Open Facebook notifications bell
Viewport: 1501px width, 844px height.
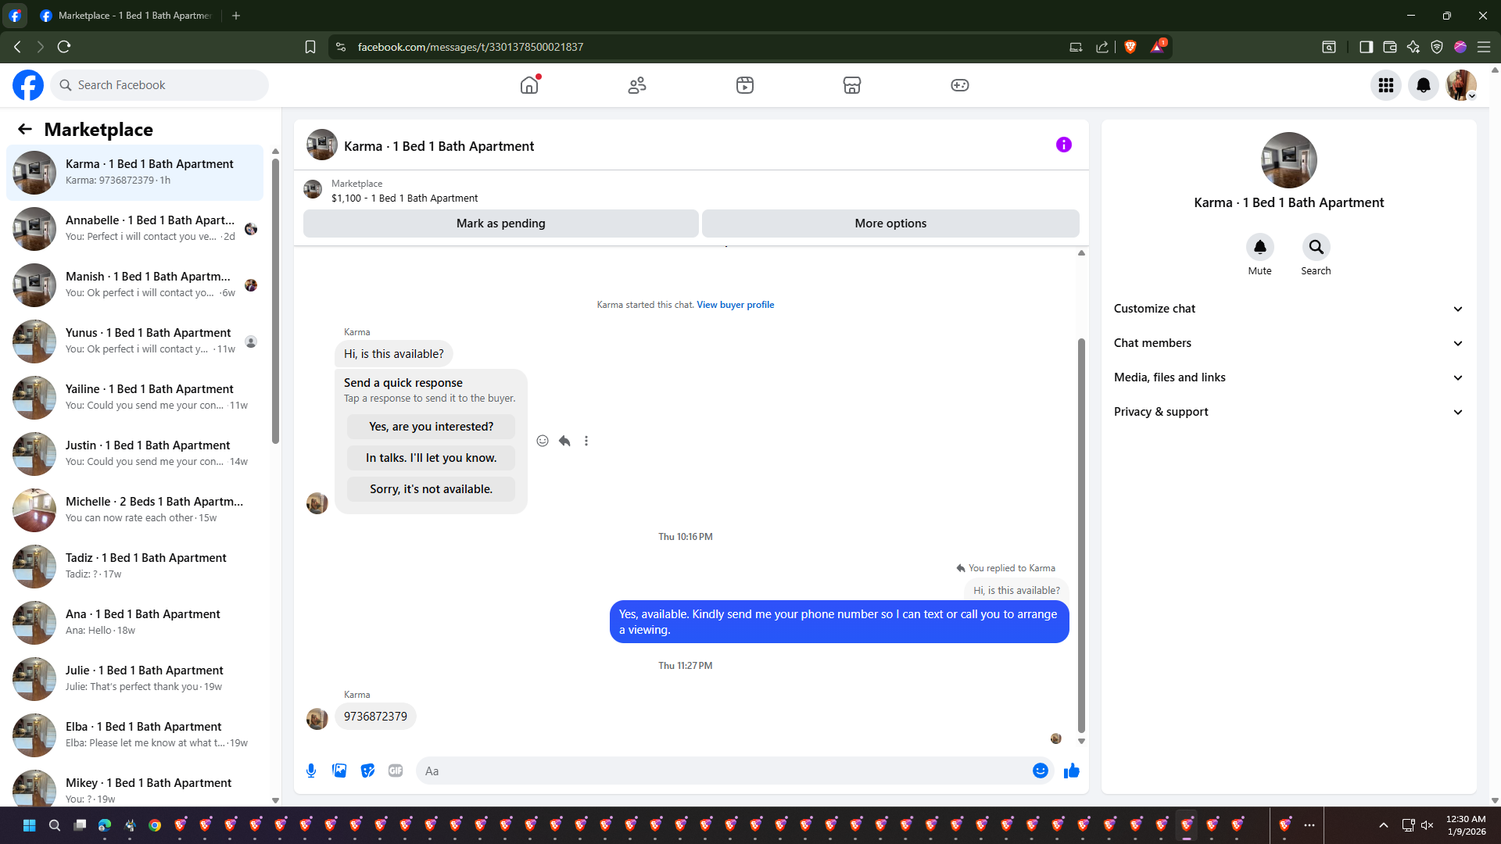click(x=1424, y=85)
